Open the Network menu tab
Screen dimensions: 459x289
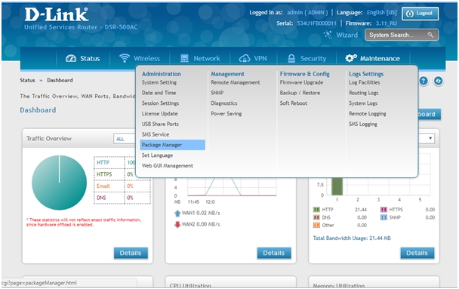(x=200, y=58)
